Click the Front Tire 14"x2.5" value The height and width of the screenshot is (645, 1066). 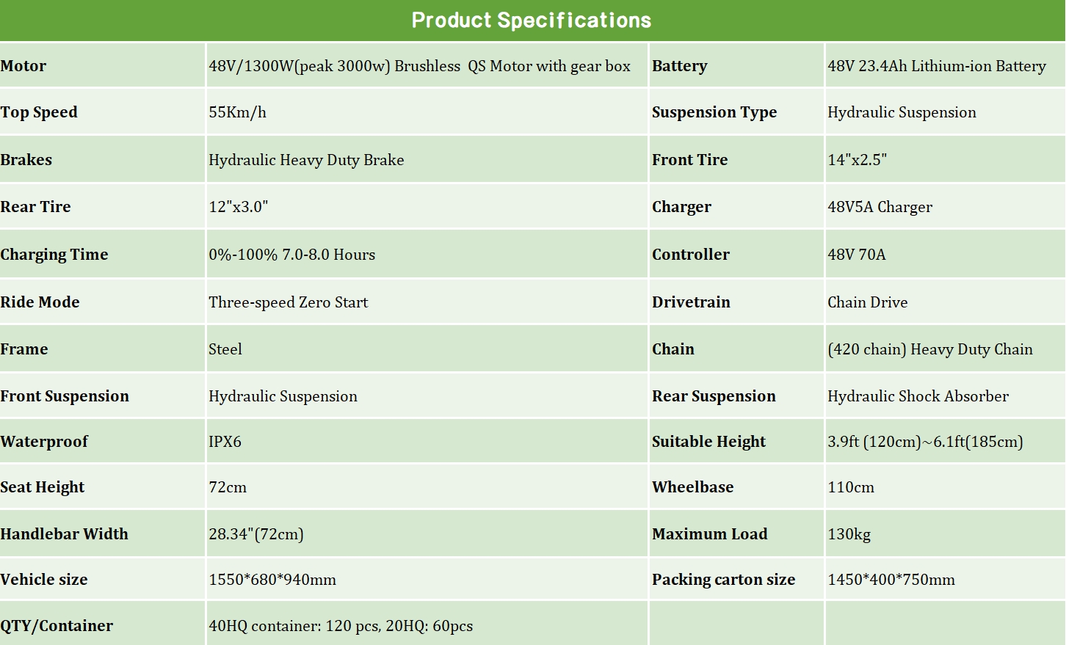[x=857, y=160]
